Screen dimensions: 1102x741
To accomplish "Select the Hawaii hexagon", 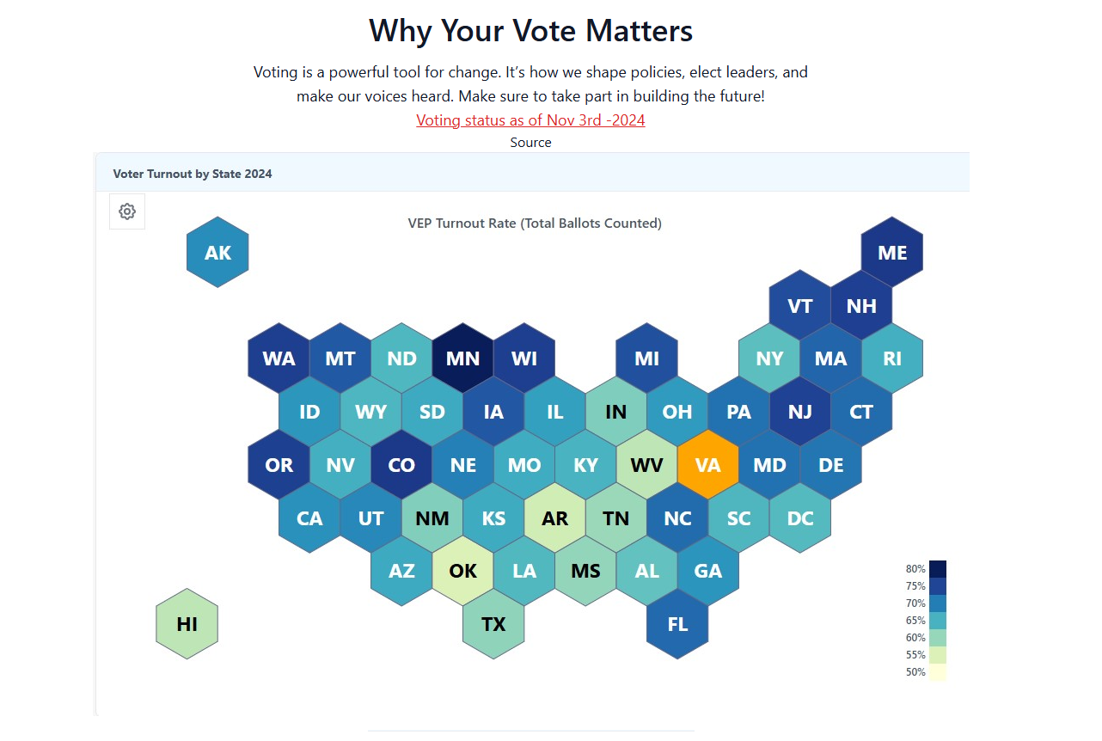I will [187, 623].
